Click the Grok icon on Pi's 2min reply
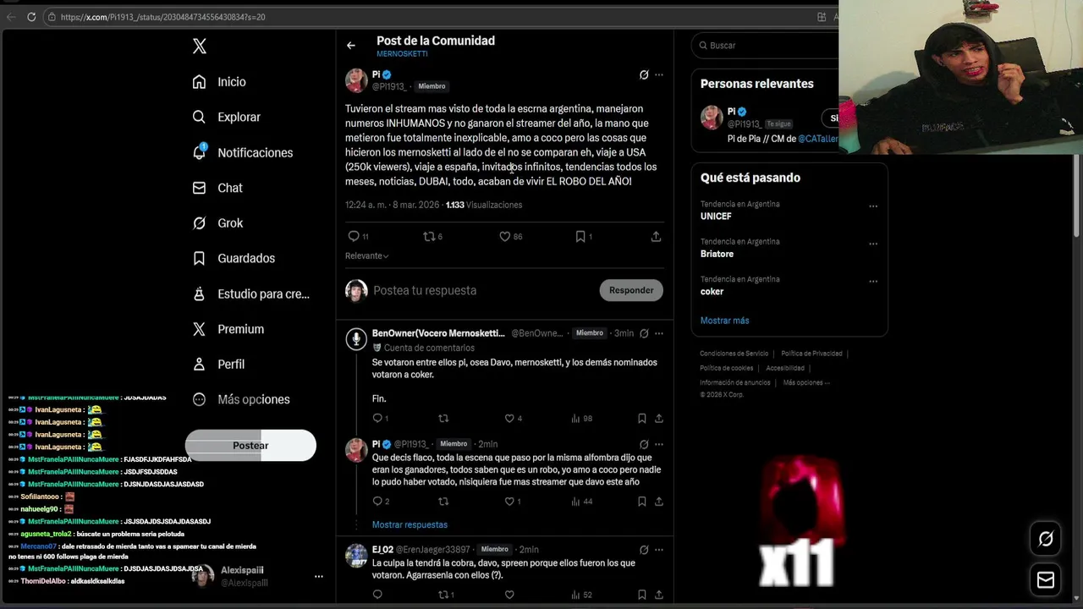 pyautogui.click(x=644, y=444)
